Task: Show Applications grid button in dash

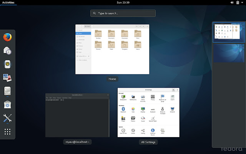Action: tap(7, 132)
